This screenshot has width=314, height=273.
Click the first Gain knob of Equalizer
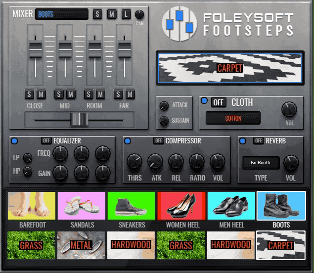[x=60, y=173]
